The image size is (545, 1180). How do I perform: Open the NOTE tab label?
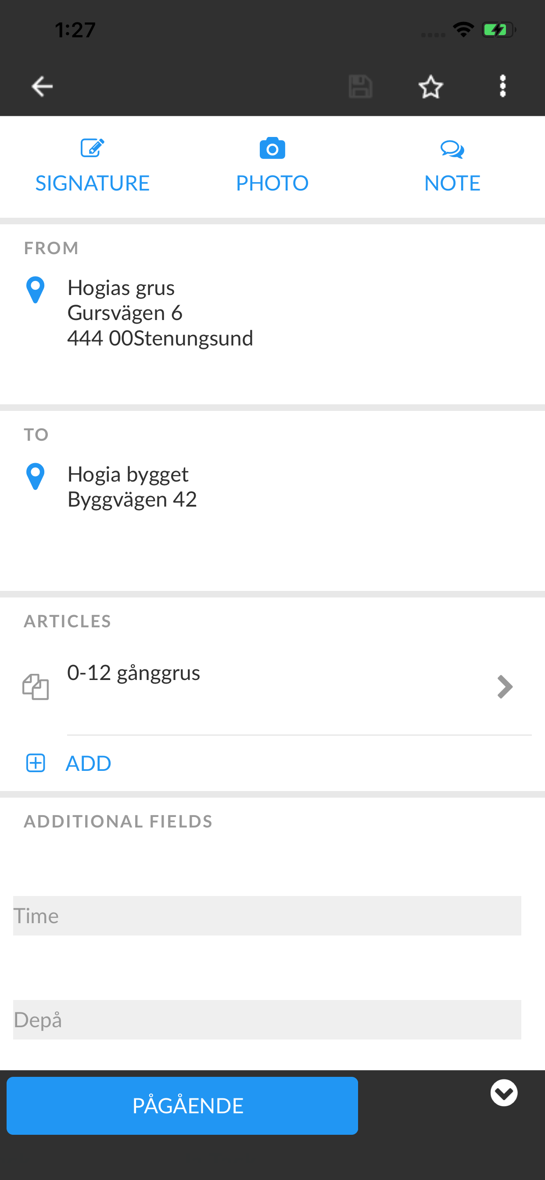point(452,183)
